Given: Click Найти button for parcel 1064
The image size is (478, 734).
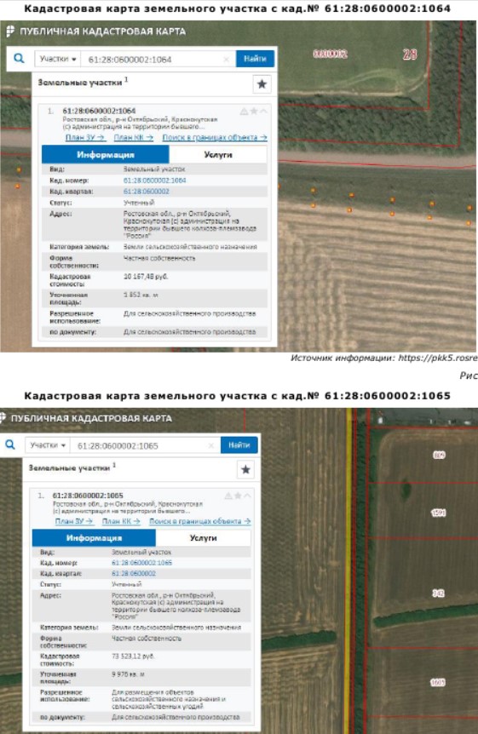Looking at the screenshot, I should click(x=255, y=59).
